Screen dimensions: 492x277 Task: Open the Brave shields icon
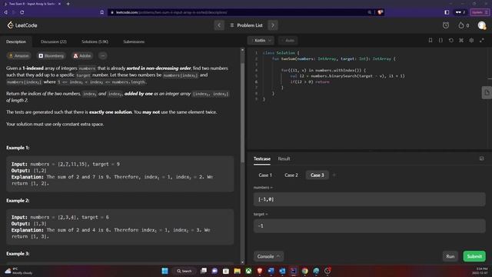[x=380, y=12]
